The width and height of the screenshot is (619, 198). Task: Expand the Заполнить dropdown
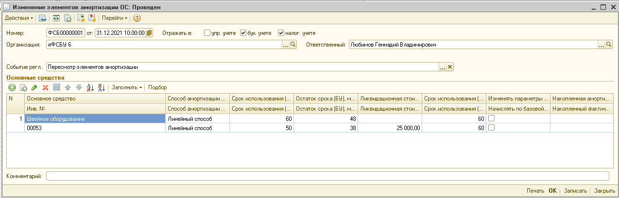[126, 87]
